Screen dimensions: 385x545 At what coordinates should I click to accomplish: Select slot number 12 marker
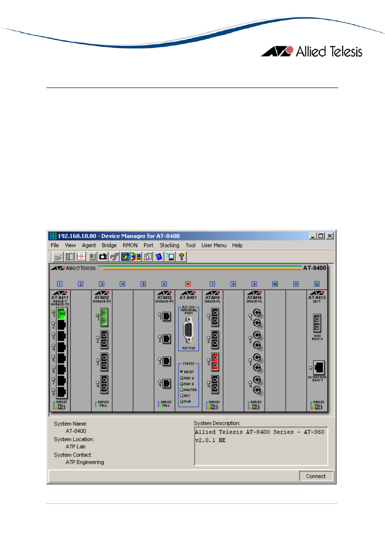pyautogui.click(x=317, y=284)
